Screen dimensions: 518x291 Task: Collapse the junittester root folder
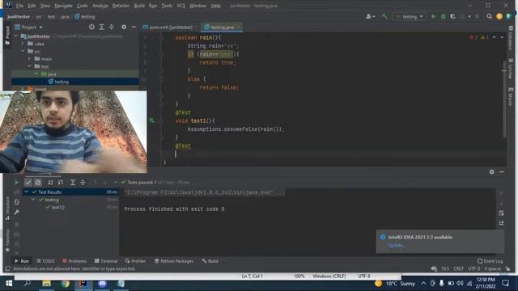[15, 36]
